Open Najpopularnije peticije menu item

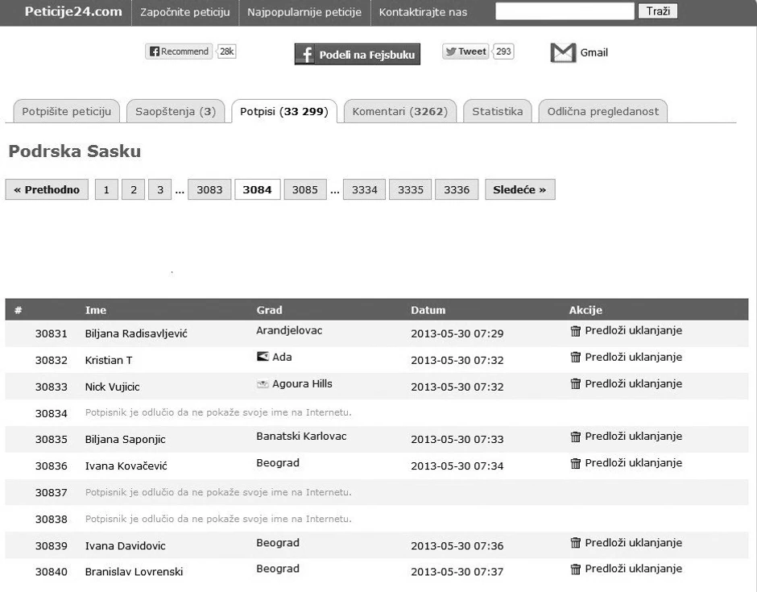click(304, 12)
